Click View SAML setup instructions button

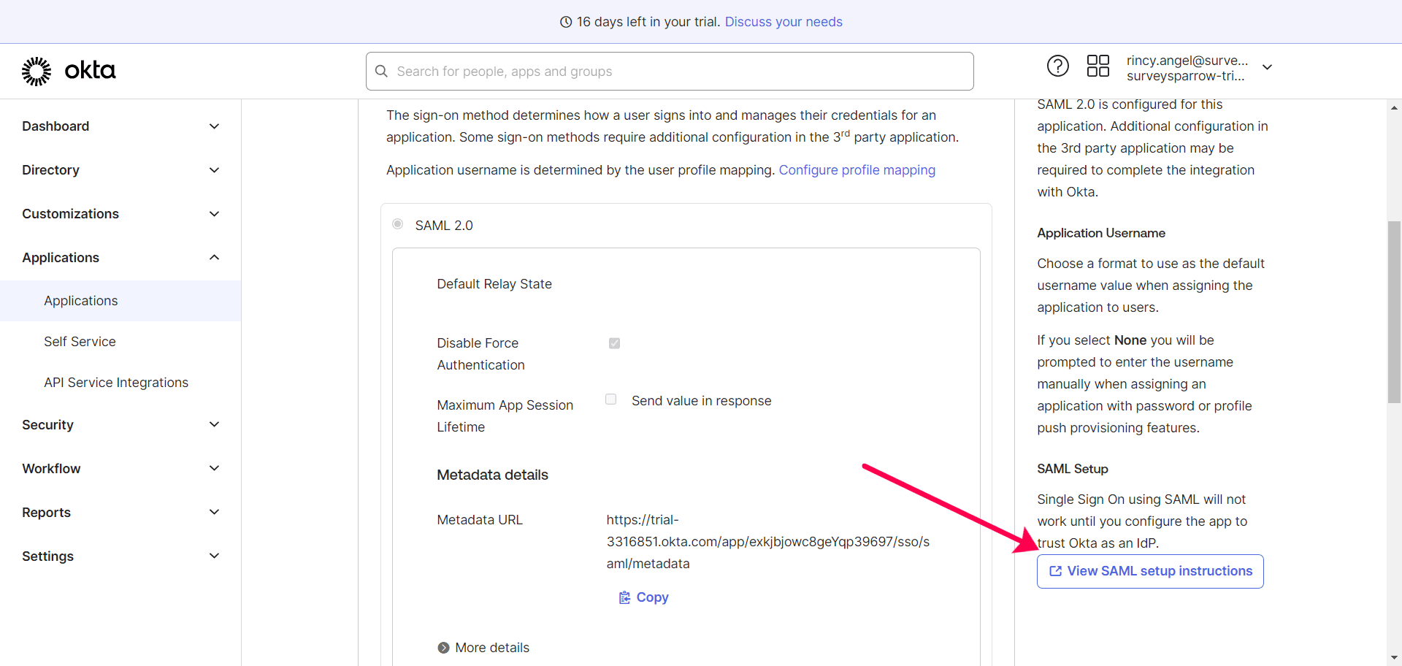point(1150,571)
